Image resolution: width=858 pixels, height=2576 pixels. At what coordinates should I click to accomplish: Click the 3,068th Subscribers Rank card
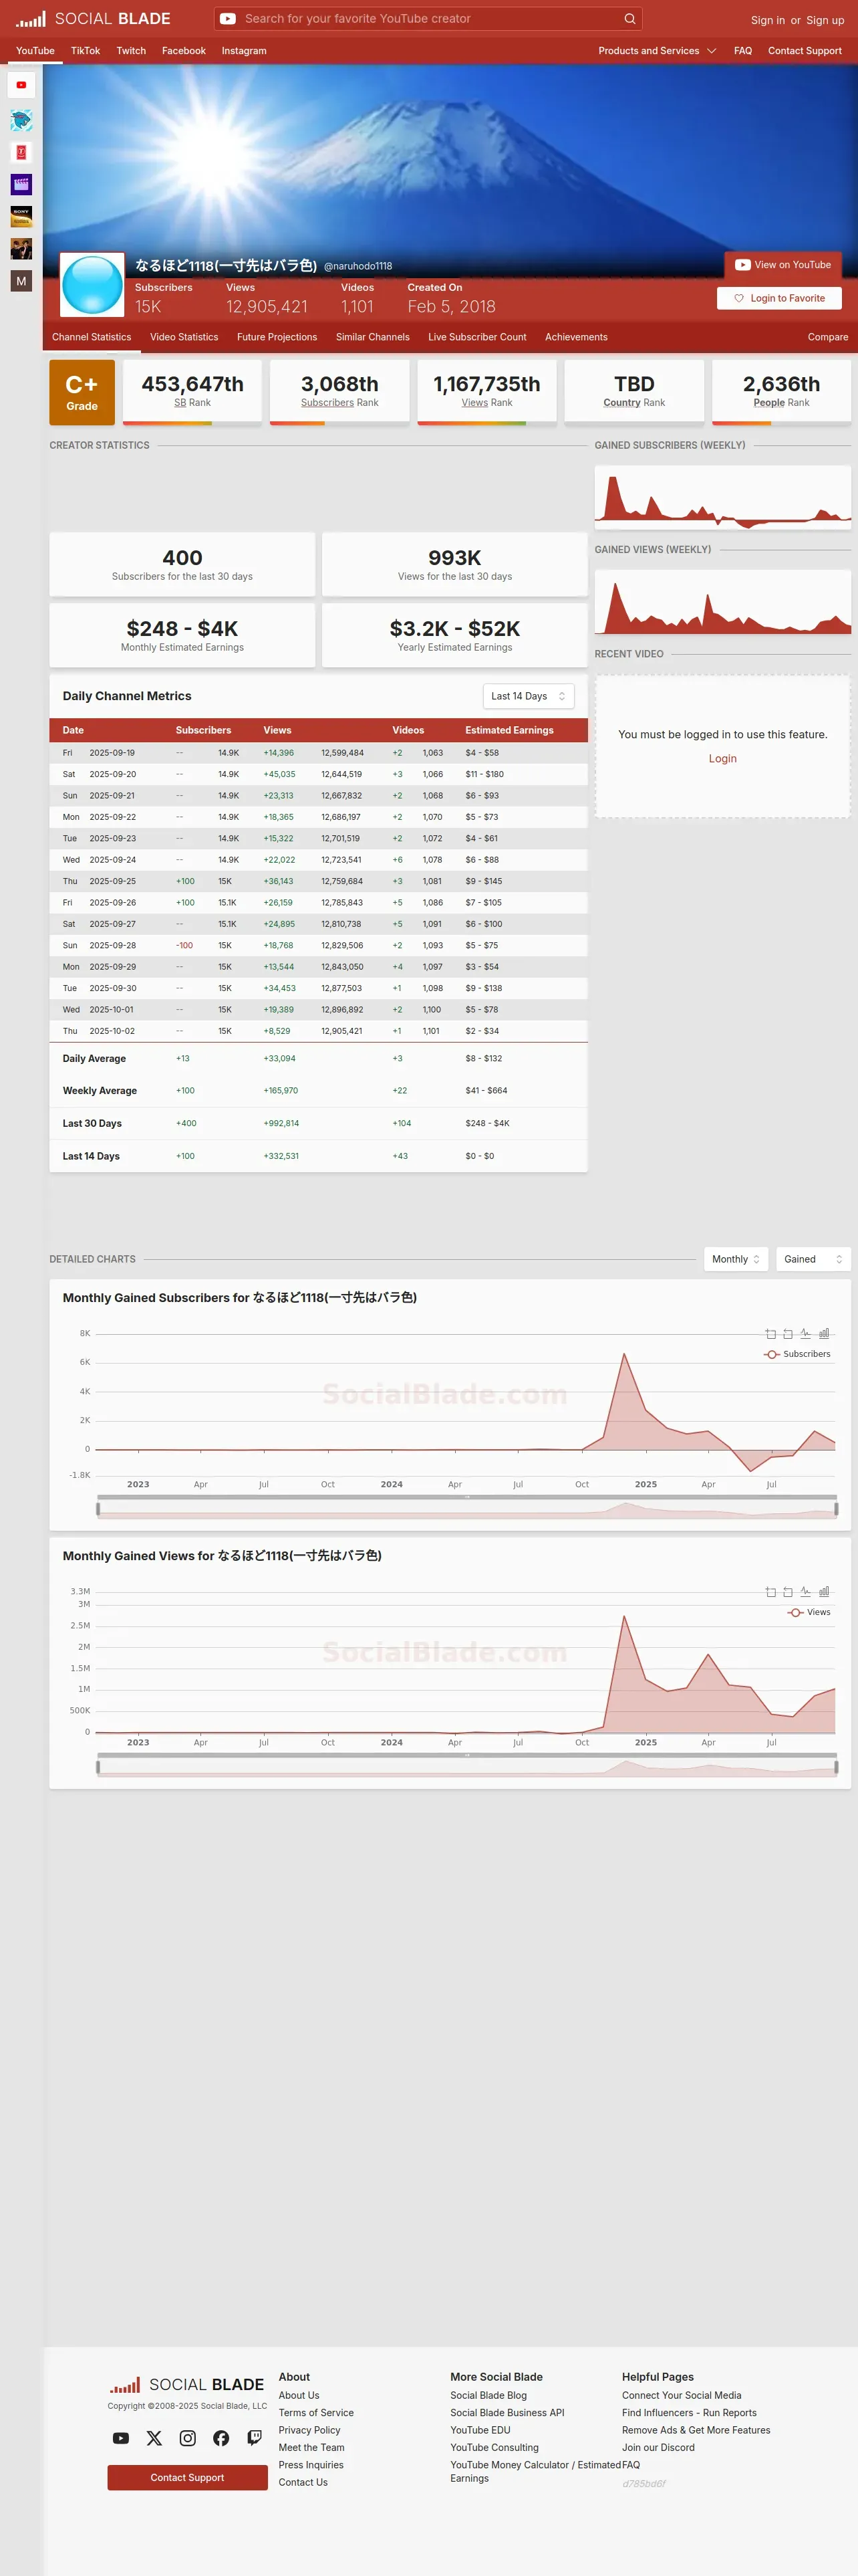[339, 392]
